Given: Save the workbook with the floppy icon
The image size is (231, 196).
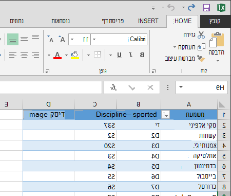Looking at the screenshot, I should 206,8.
